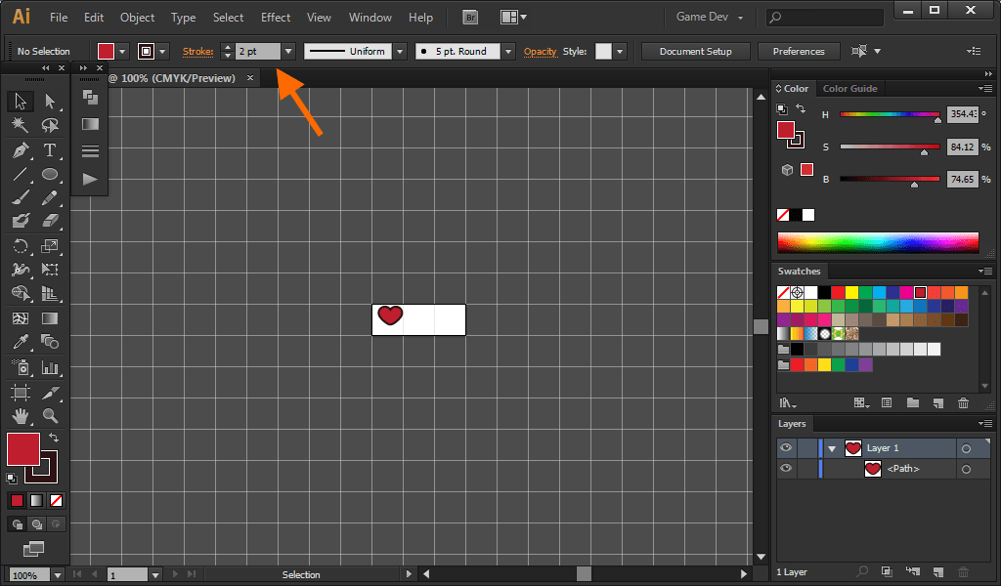Collapse Layer 1 disclosure triangle

tap(832, 448)
